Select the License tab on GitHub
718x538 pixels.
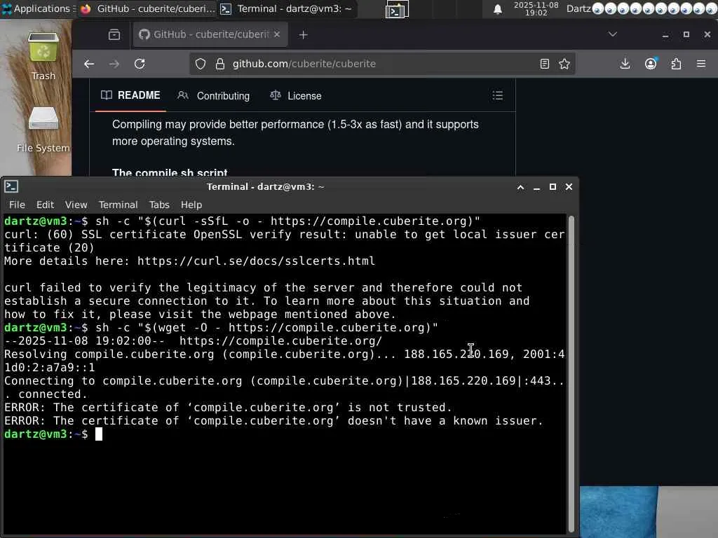point(296,95)
